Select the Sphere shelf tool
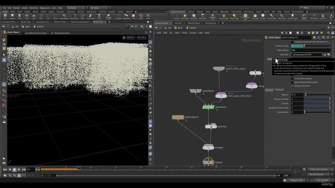335x188 pixels. (13, 16)
